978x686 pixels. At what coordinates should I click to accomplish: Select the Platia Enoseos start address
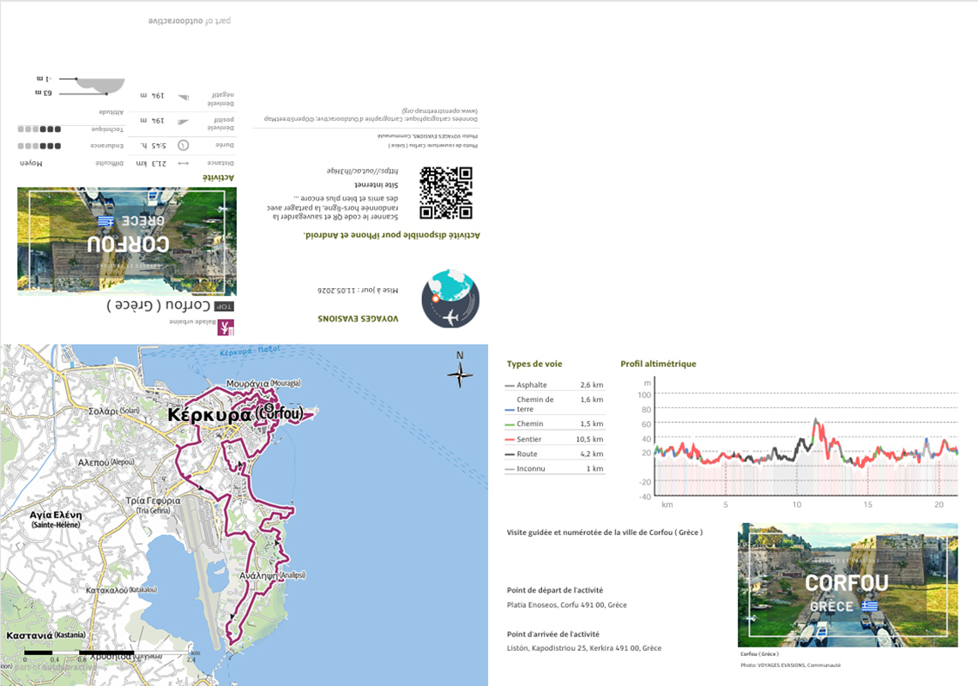click(567, 605)
